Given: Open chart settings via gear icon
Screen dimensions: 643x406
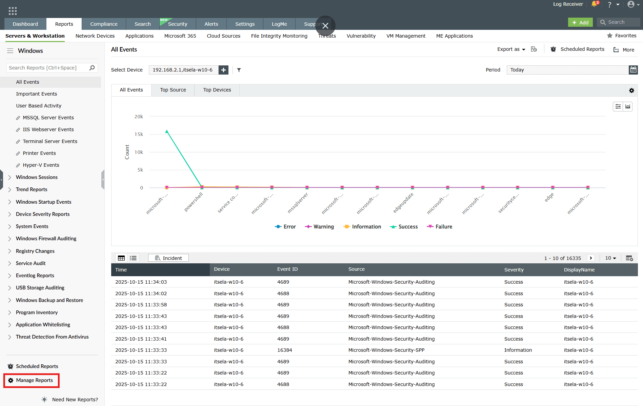Looking at the screenshot, I should tap(631, 90).
